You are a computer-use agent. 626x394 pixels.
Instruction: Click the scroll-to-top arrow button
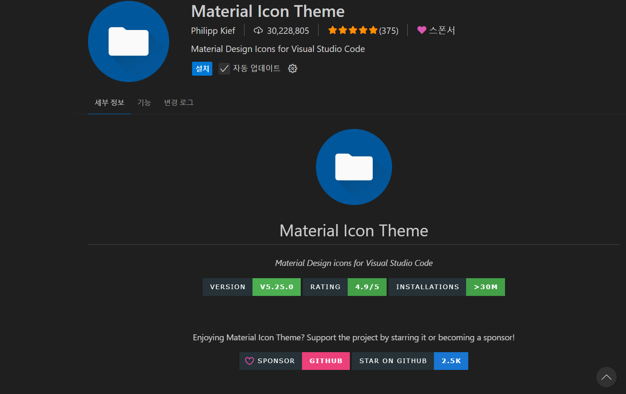[607, 377]
